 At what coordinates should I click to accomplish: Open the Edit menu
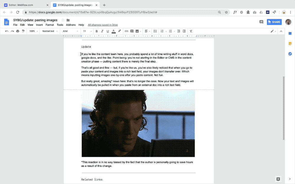point(22,25)
